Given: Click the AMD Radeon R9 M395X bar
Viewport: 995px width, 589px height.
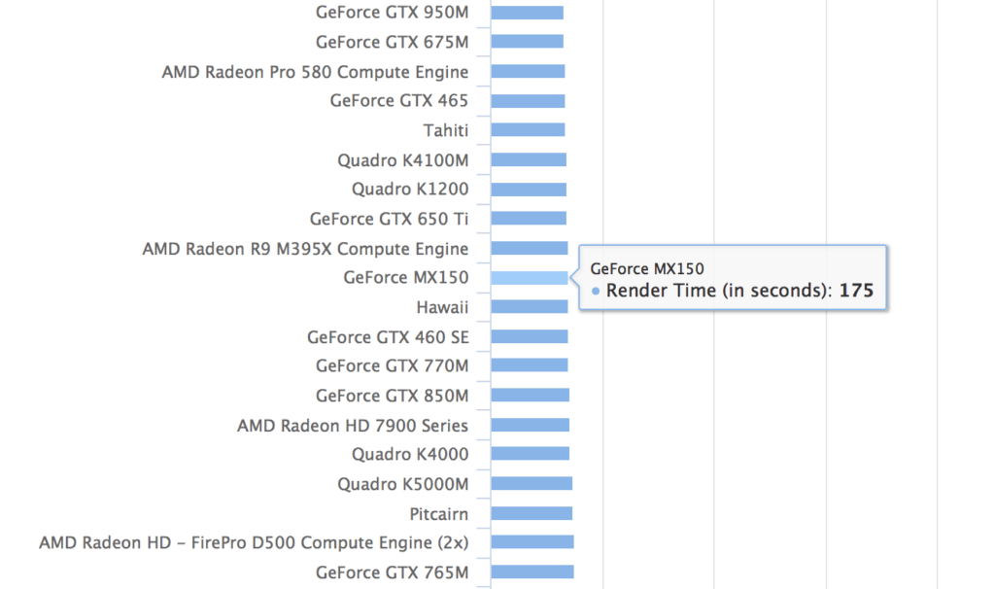Looking at the screenshot, I should pyautogui.click(x=530, y=248).
